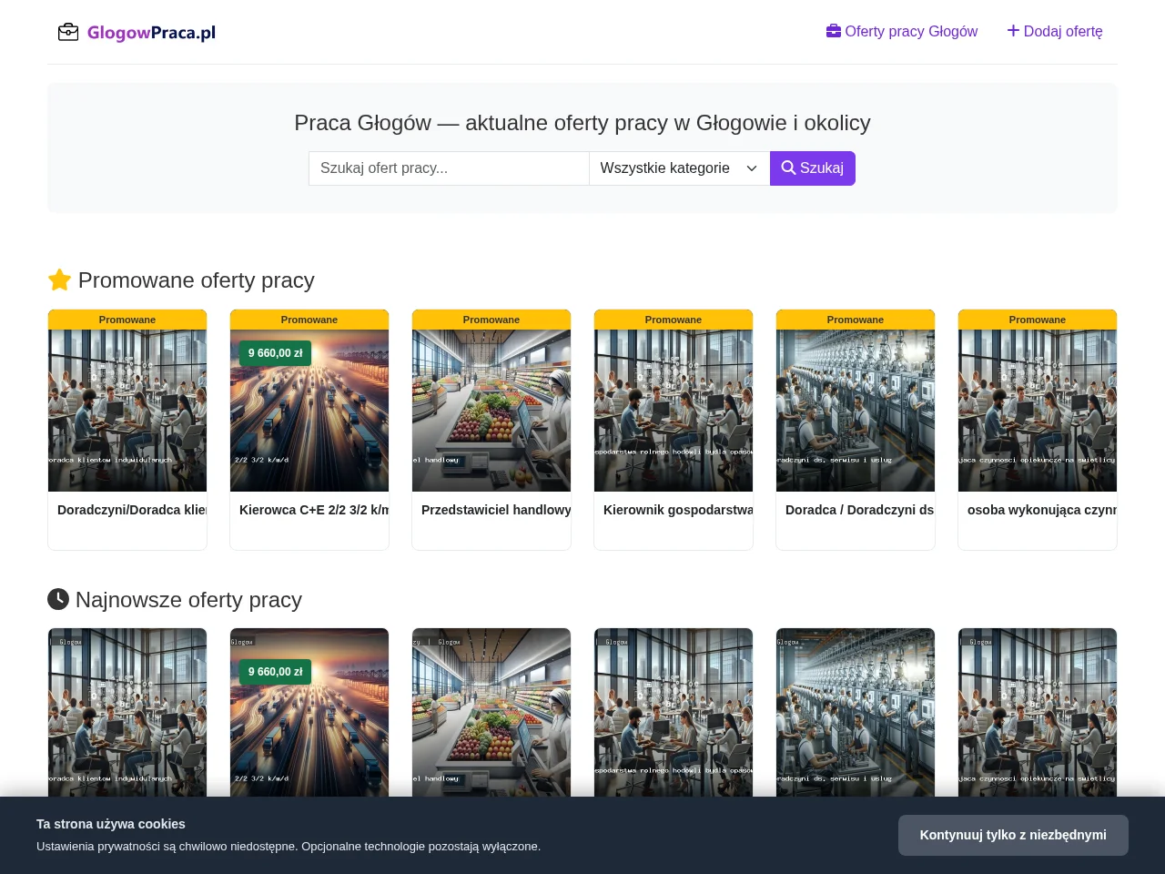Click the GlogowPraca.pl briefcase logo icon
This screenshot has width=1165, height=874.
[68, 33]
